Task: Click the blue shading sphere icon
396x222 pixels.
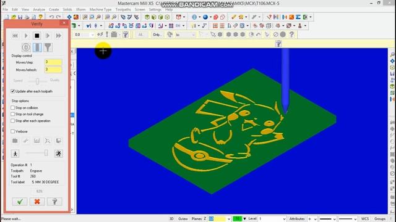Action: click(x=205, y=17)
